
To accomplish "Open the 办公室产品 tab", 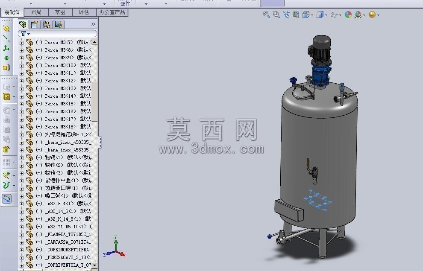I will click(112, 12).
